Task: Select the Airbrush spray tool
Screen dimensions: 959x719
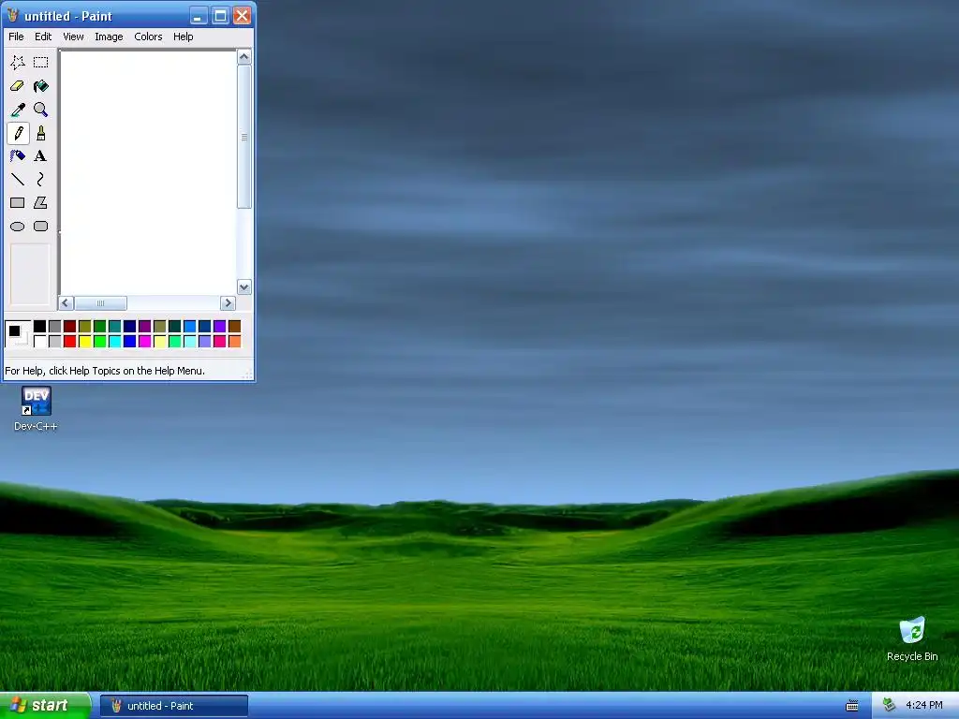Action: click(18, 156)
